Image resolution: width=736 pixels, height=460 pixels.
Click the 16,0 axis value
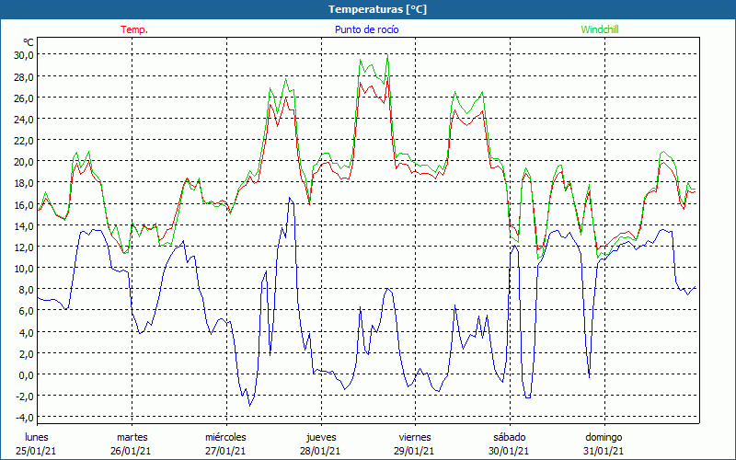[x=24, y=204]
